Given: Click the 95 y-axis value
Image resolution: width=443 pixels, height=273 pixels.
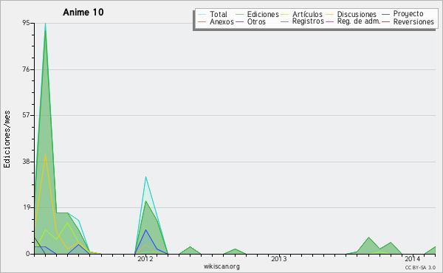Looking at the screenshot, I should tap(26, 23).
